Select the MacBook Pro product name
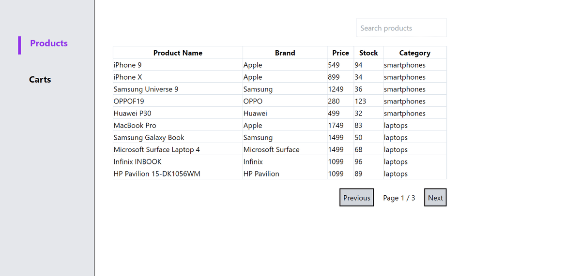The width and height of the screenshot is (581, 276). [135, 125]
